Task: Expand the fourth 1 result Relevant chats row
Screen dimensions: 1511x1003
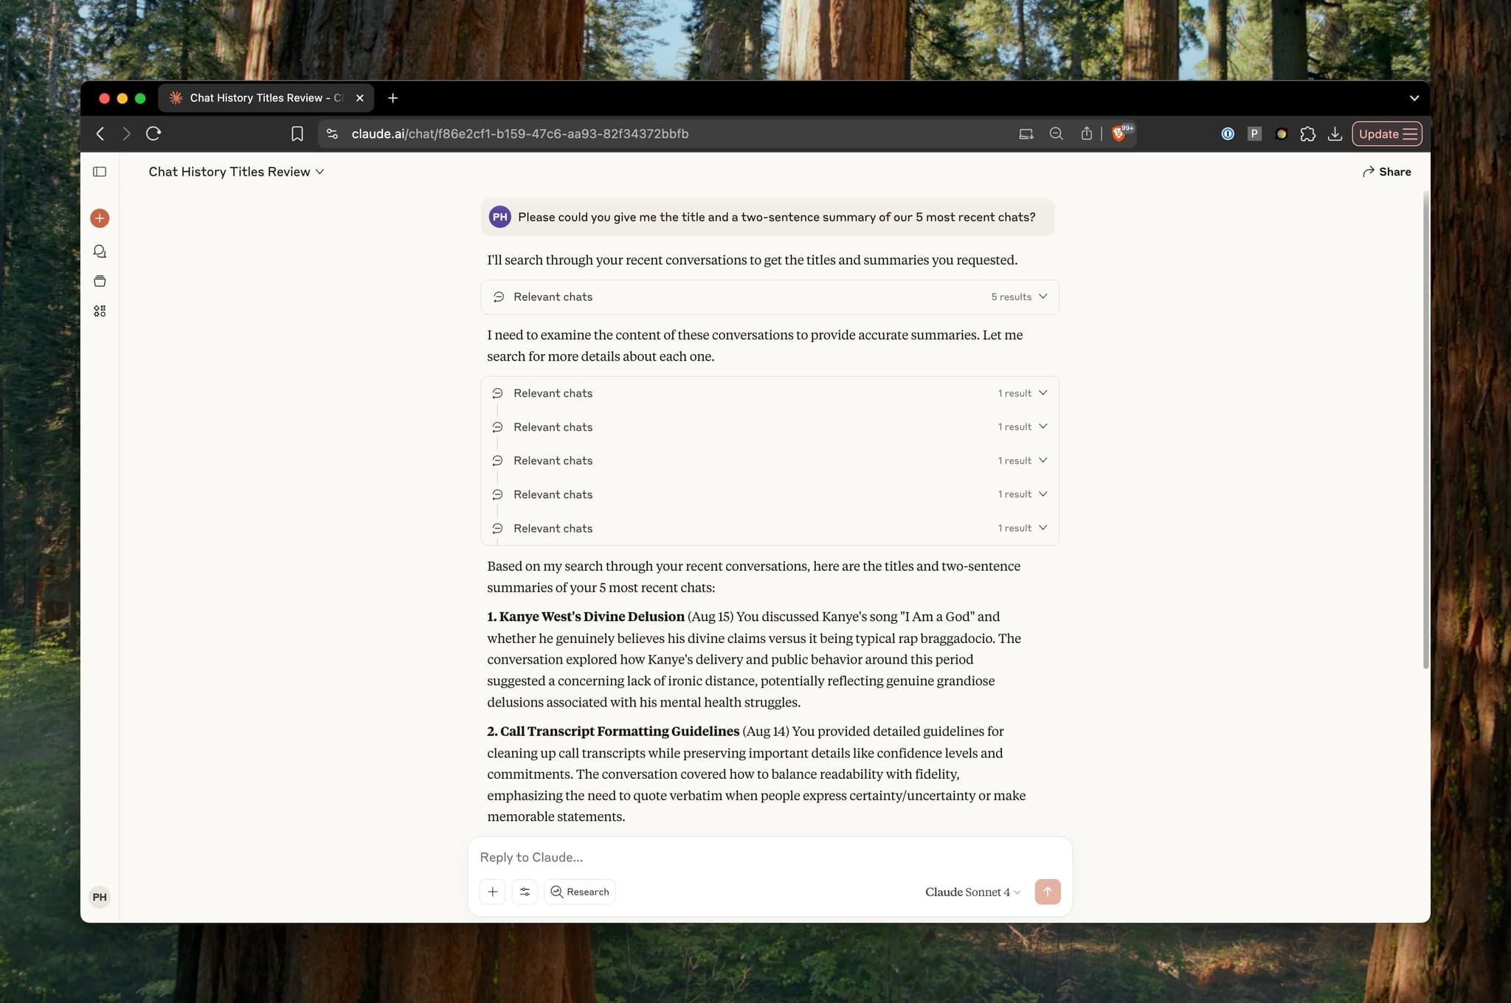Action: coord(770,494)
